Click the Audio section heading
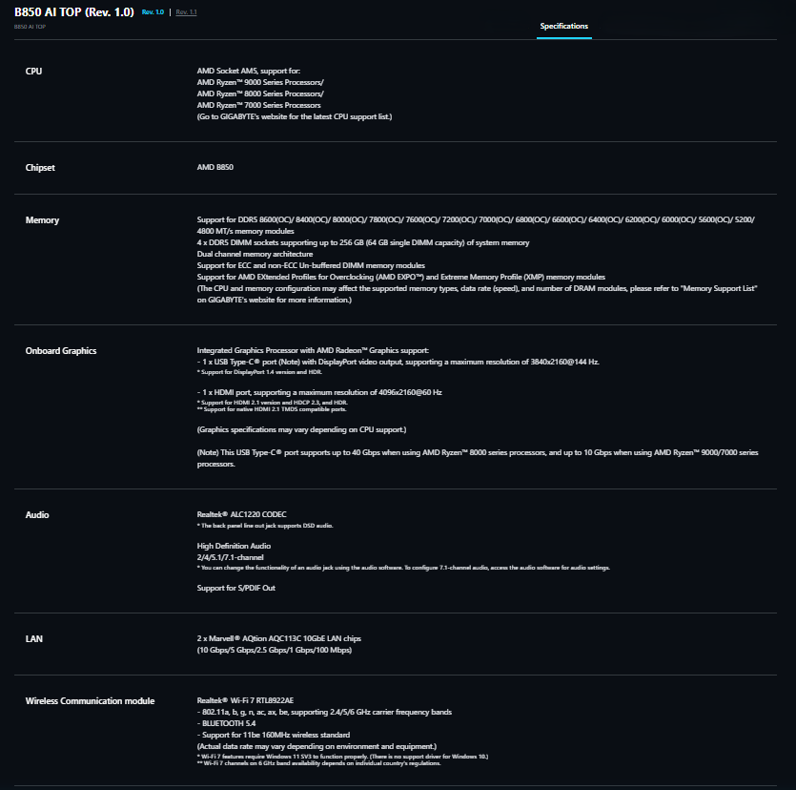The image size is (796, 790). pyautogui.click(x=37, y=514)
